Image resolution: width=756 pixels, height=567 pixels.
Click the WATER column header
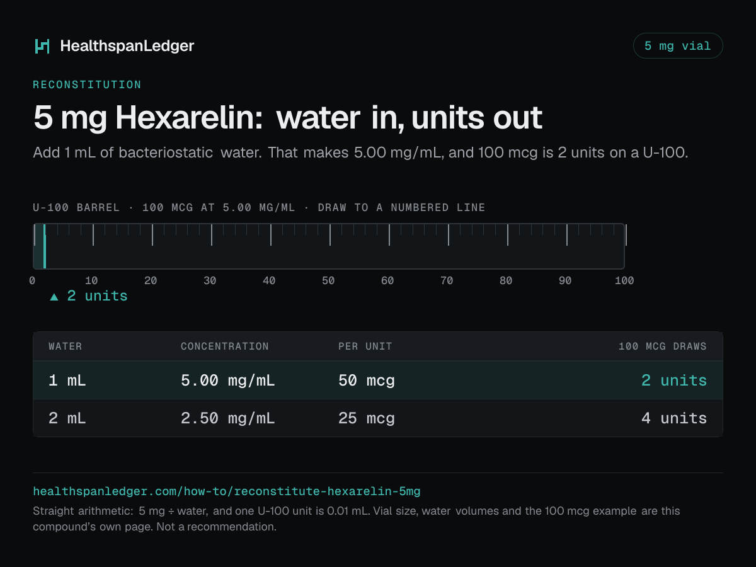pos(66,346)
